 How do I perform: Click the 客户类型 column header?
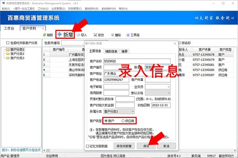[225, 50]
